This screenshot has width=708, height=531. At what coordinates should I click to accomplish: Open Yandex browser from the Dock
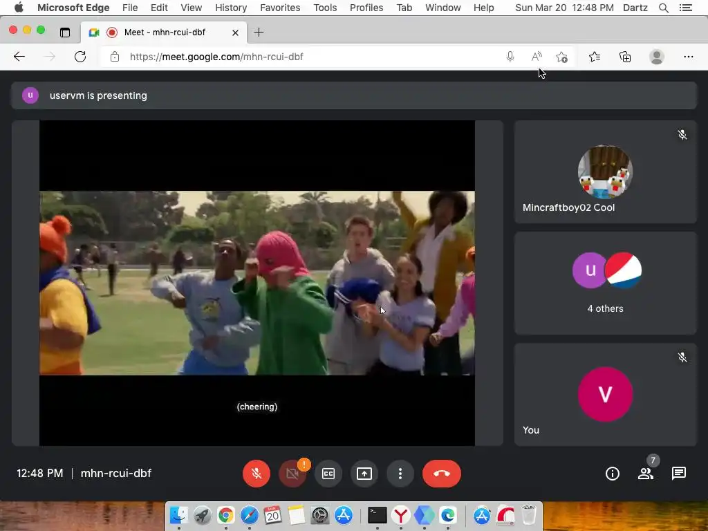(x=400, y=514)
